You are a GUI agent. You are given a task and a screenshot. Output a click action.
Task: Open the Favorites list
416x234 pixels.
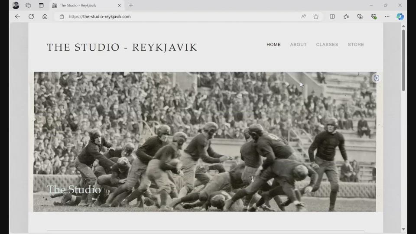[x=346, y=16]
